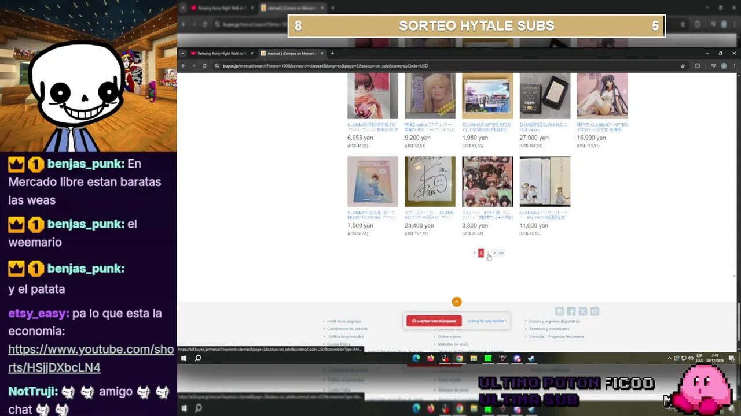Open green Kick app from taskbar
Image resolution: width=741 pixels, height=416 pixels.
click(488, 358)
